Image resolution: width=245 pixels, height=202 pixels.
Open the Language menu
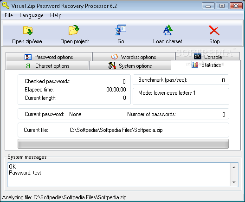tap(32, 15)
